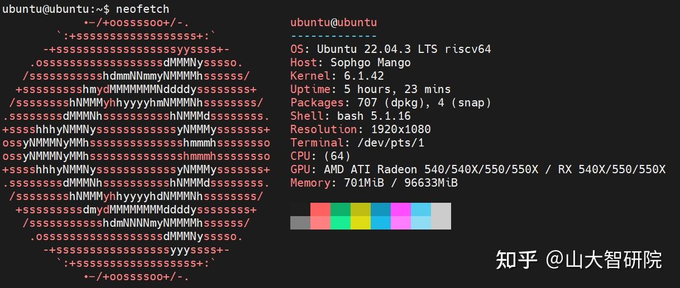Click the typed neofetch command
The image size is (680, 288).
tap(142, 9)
